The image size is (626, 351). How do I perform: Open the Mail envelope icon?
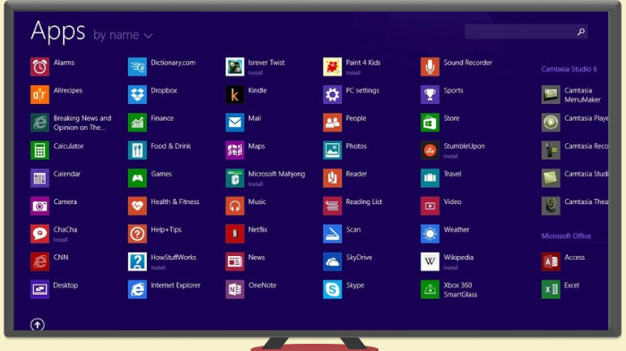[235, 123]
